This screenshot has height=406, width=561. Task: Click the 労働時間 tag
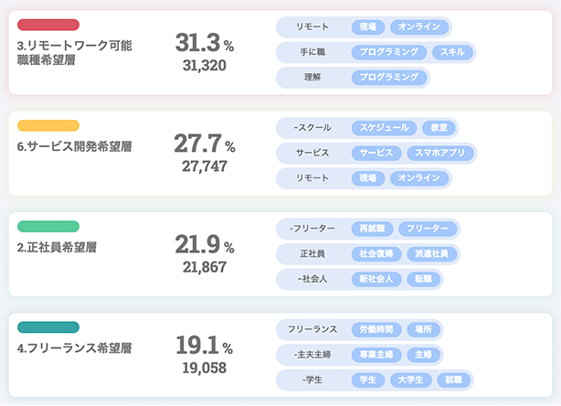pos(376,329)
